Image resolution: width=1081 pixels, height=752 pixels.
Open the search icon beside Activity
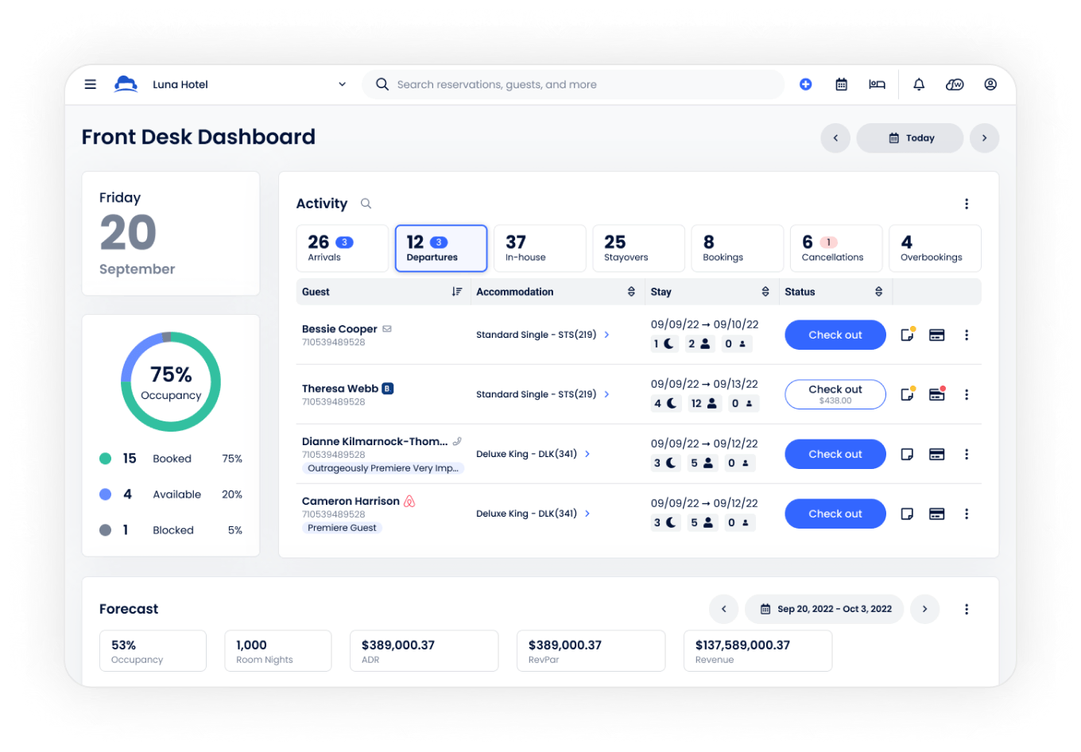tap(366, 204)
